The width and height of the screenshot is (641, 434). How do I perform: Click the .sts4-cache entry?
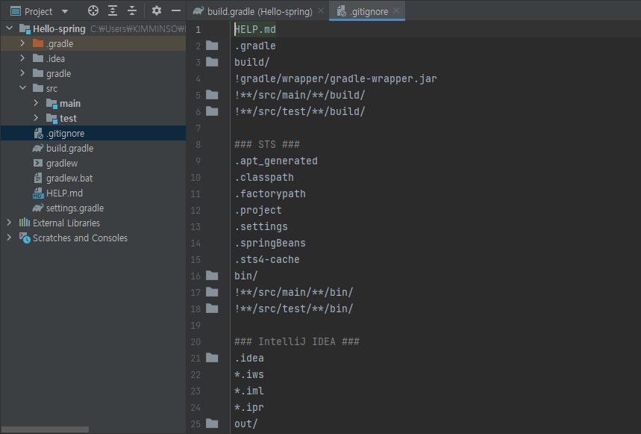coord(267,259)
